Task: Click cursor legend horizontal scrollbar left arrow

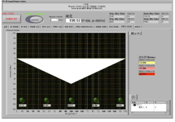Action: click(x=132, y=112)
